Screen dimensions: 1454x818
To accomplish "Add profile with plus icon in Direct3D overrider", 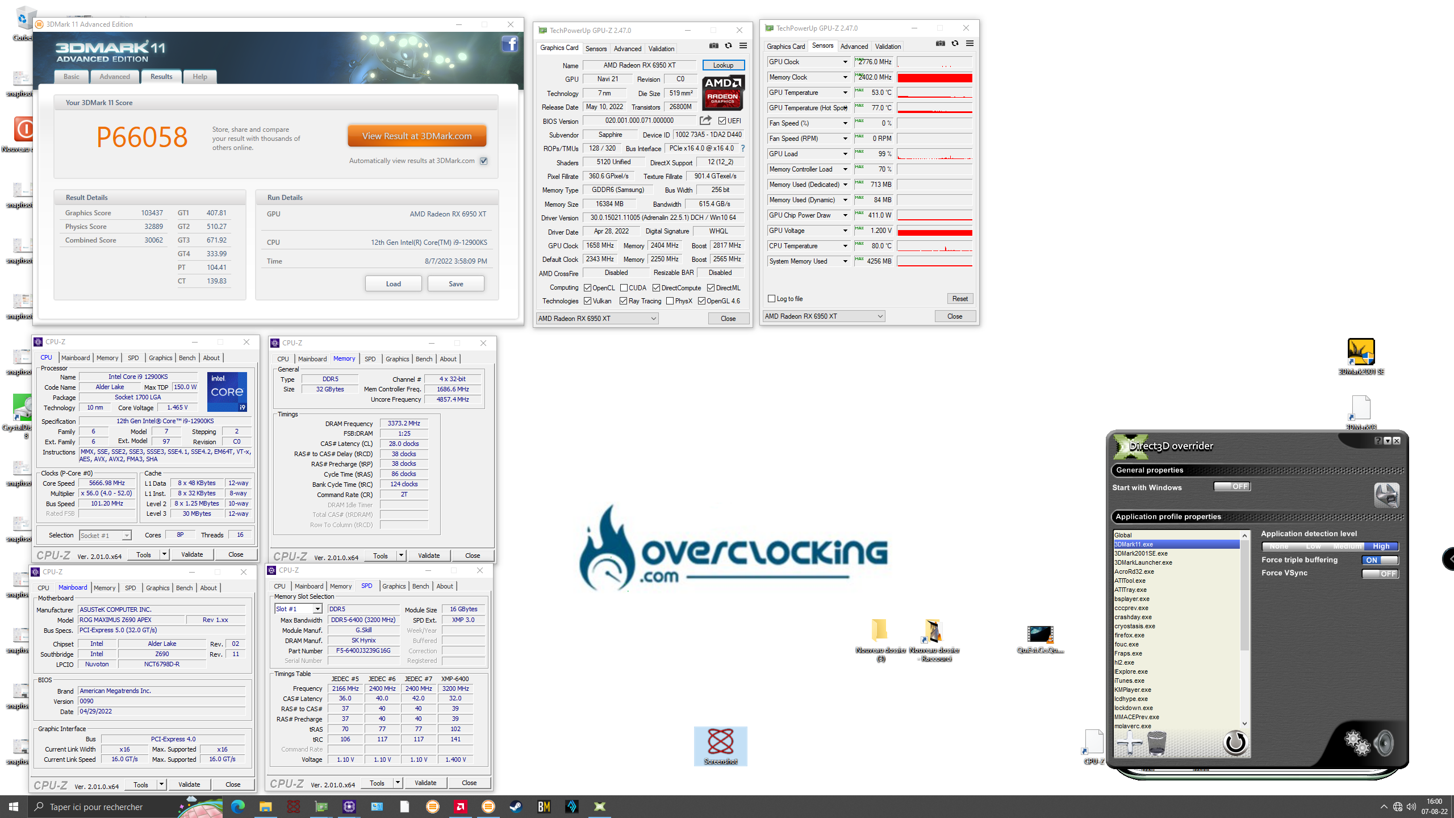I will (1129, 743).
